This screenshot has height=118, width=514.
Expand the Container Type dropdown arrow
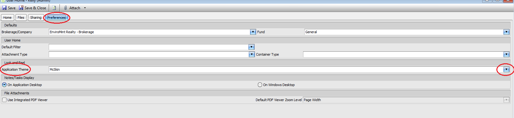pos(506,54)
